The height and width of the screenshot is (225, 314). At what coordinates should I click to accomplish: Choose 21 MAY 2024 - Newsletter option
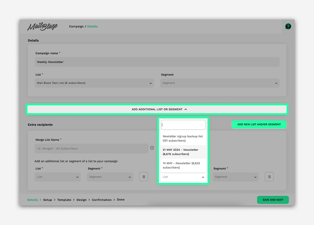point(183,152)
